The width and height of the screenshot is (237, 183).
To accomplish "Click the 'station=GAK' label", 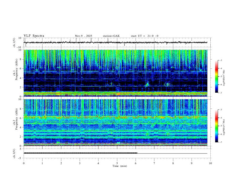I will (x=111, y=36).
